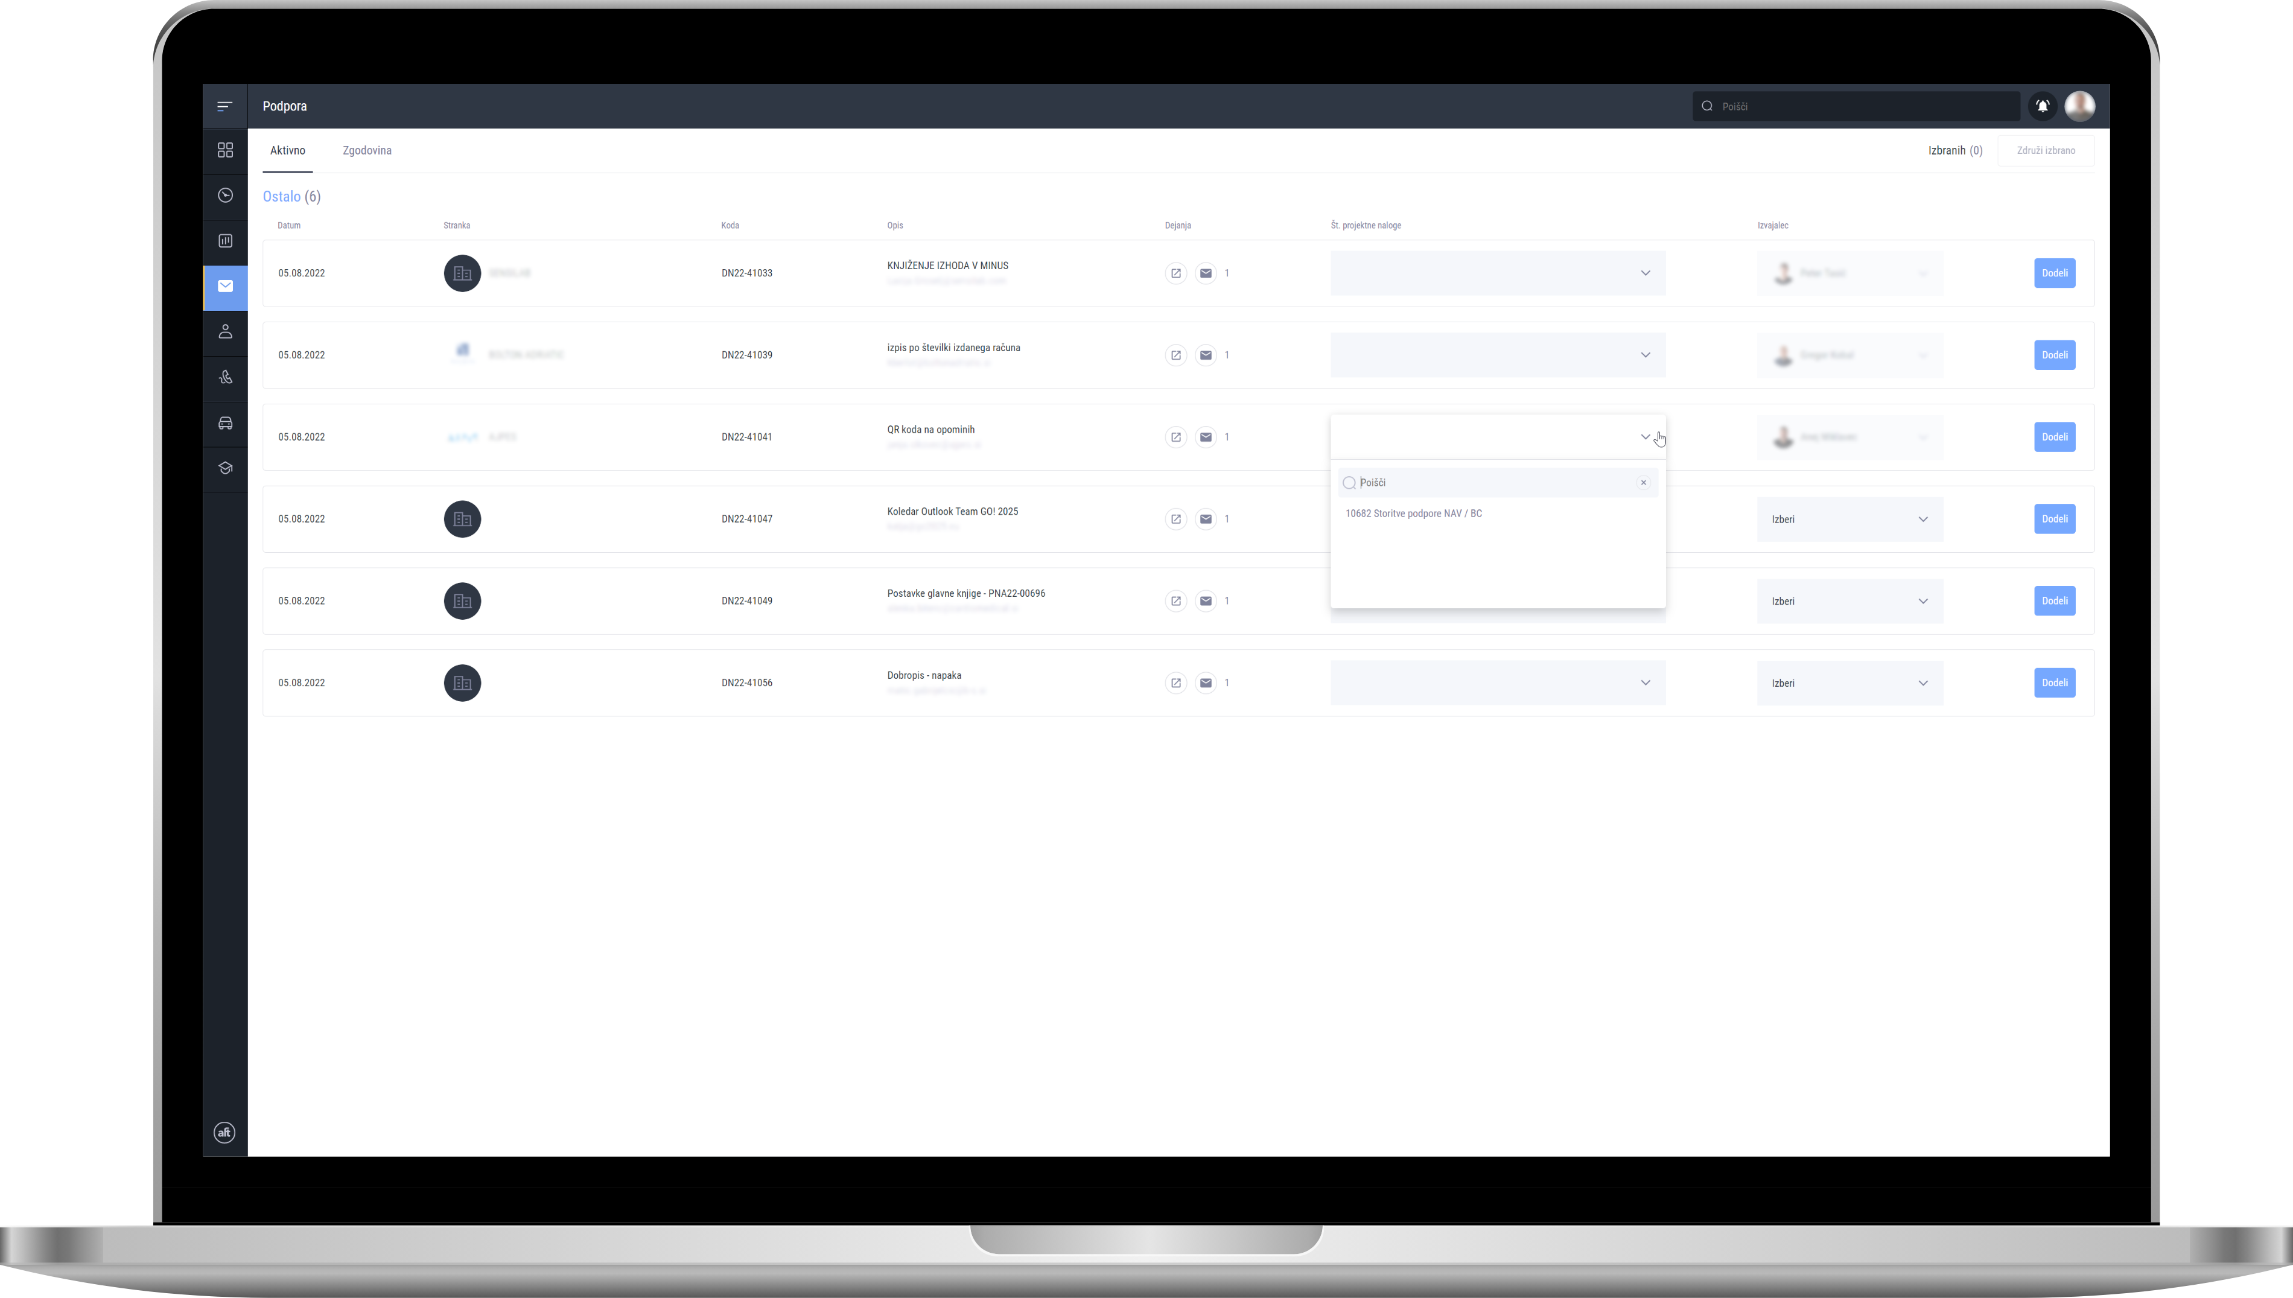
Task: Open external link icon for DN22-41033
Action: pyautogui.click(x=1175, y=274)
